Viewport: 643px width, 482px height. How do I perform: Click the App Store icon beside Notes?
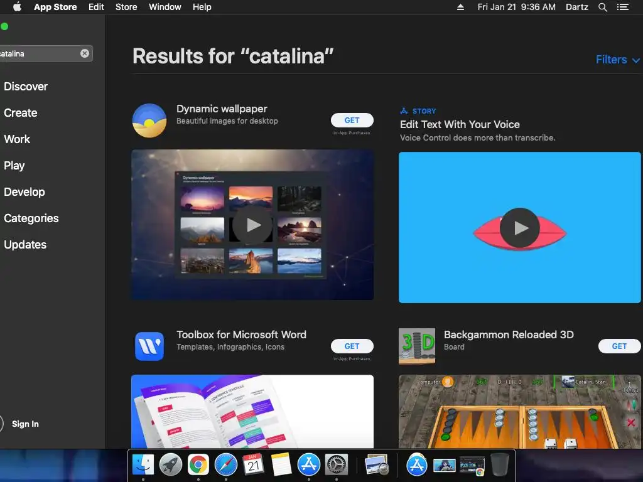pyautogui.click(x=309, y=465)
